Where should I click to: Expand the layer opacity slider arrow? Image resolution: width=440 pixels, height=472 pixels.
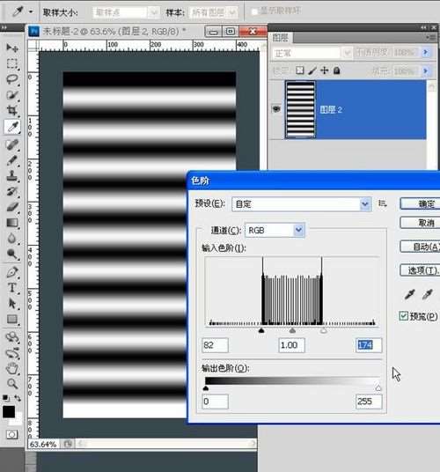[425, 52]
